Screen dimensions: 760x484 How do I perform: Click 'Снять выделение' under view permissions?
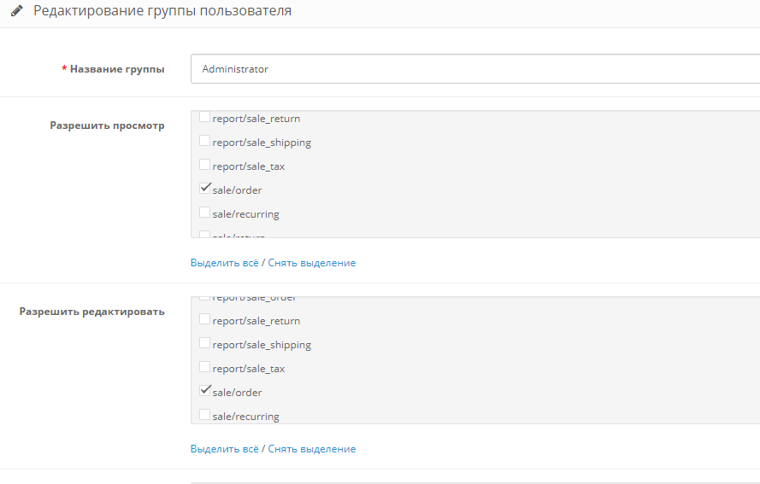[x=311, y=263]
